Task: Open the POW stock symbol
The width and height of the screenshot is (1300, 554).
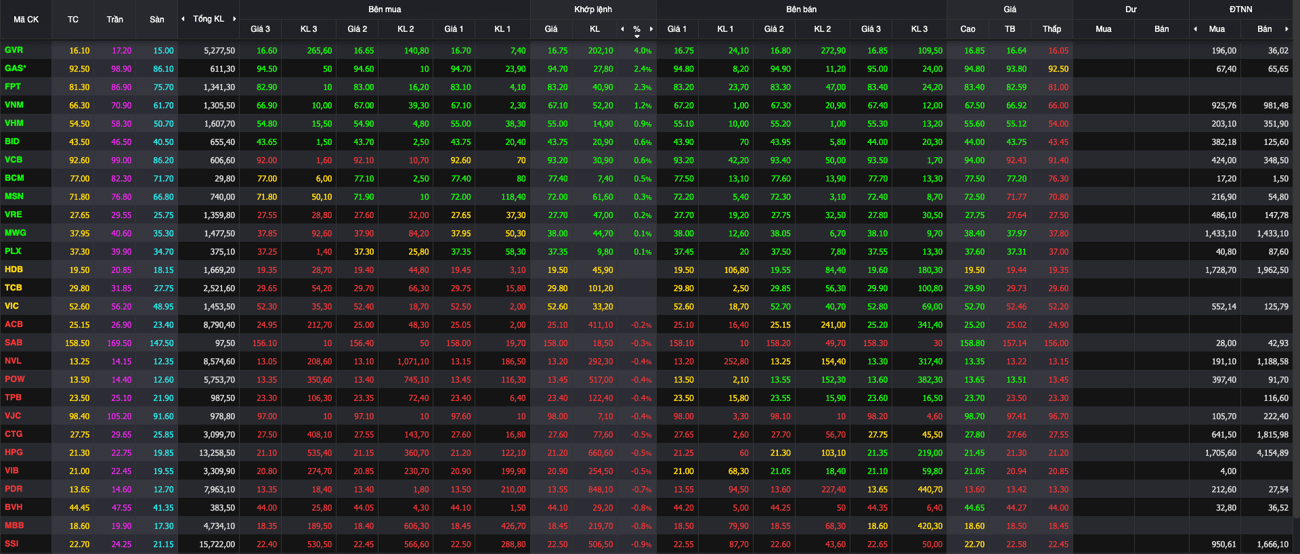Action: (x=14, y=379)
